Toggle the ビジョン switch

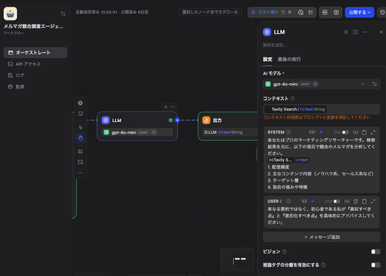point(375,252)
